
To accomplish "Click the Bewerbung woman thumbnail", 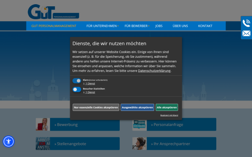I will [x=43, y=124].
